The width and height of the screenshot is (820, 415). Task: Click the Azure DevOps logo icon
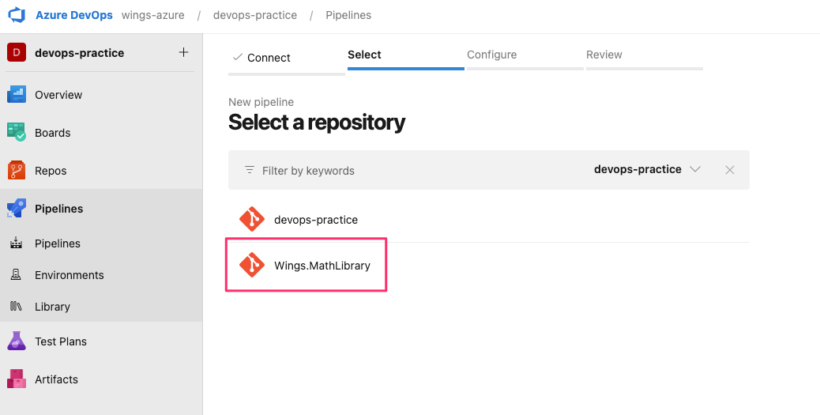tap(17, 15)
